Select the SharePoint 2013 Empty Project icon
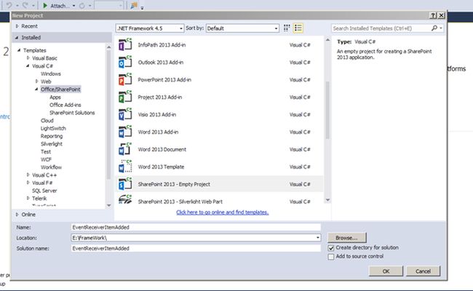The image size is (473, 291). coord(125,184)
